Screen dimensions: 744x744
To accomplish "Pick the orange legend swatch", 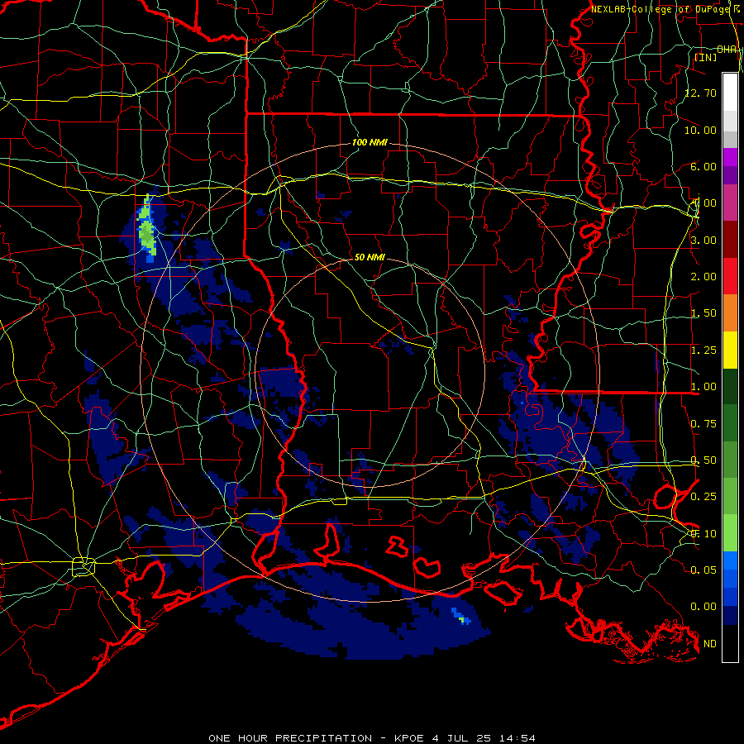I will tap(730, 313).
